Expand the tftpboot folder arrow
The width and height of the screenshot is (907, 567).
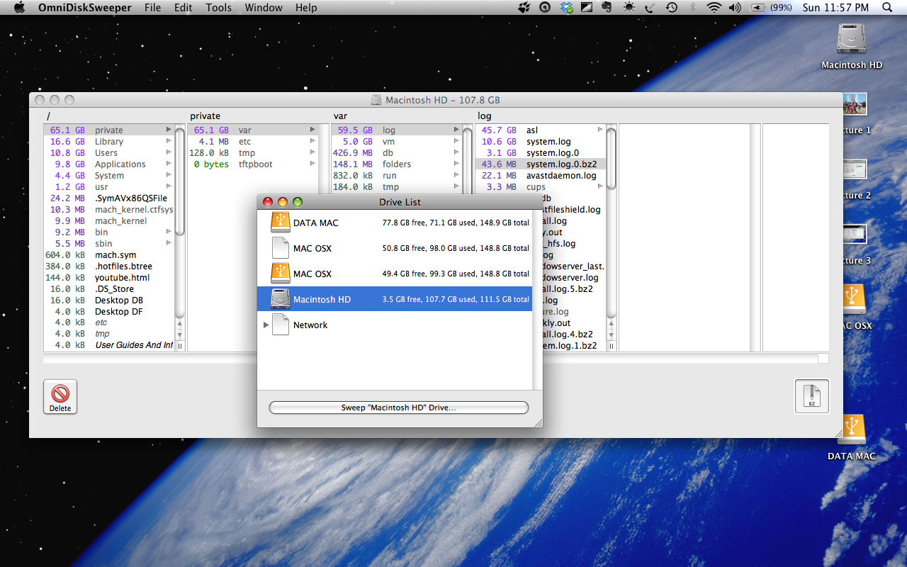(x=312, y=164)
